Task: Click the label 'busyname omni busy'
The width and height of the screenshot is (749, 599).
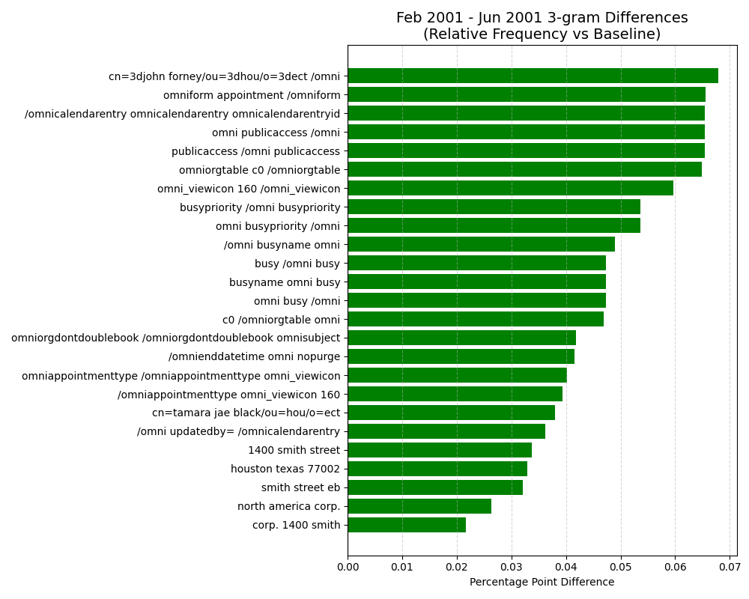Action: pos(285,282)
